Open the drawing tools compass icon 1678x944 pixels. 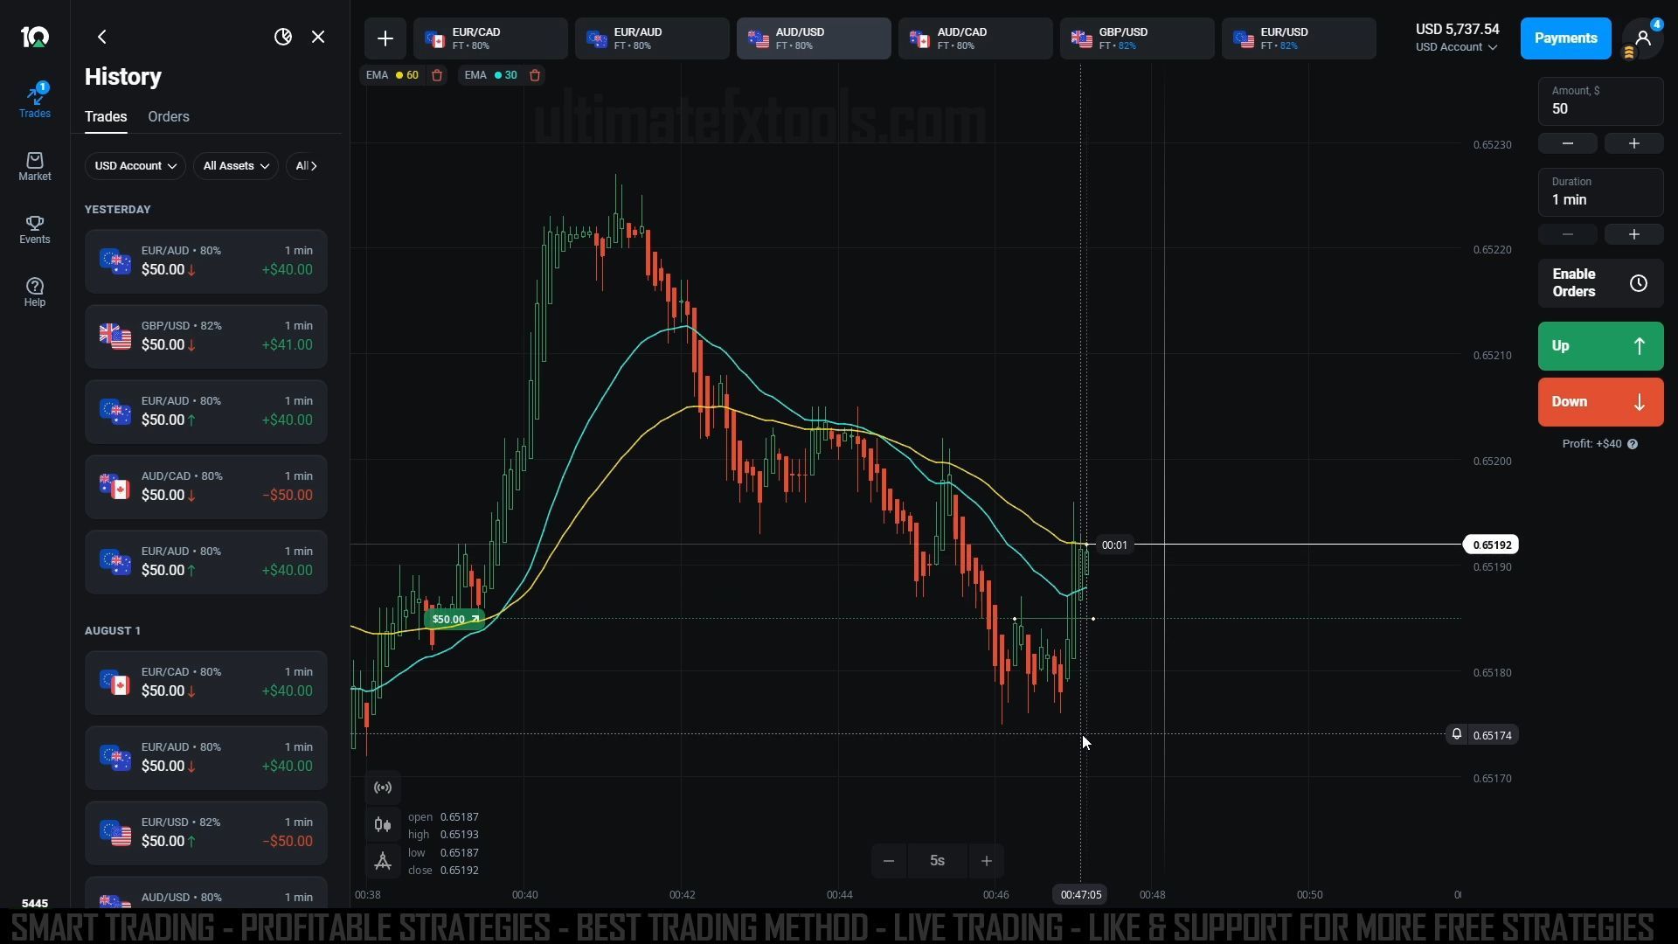[x=383, y=861]
